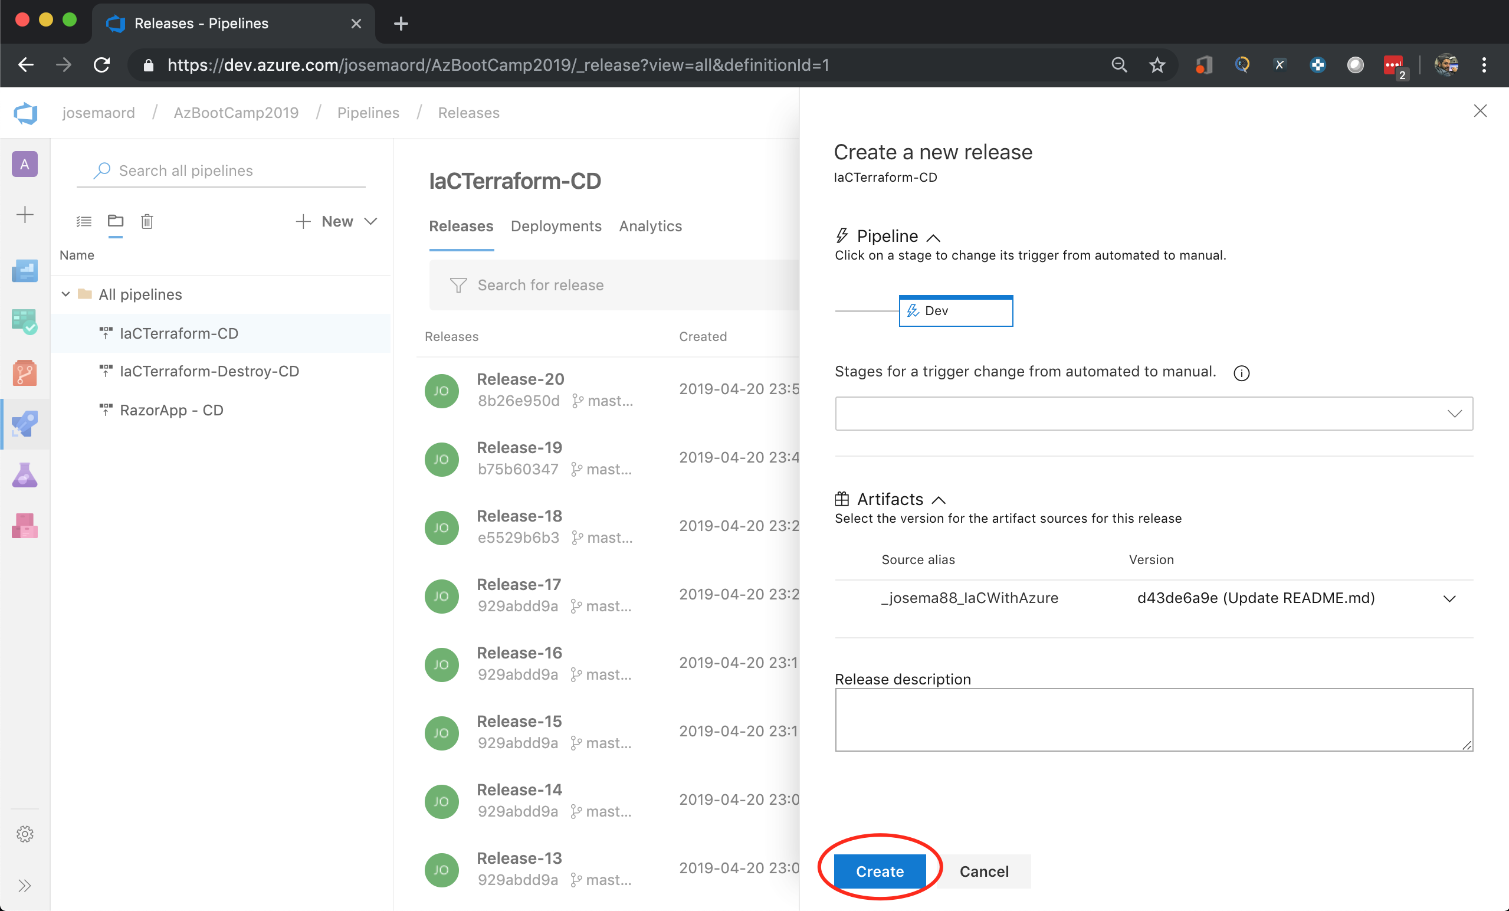Switch to the Deployments tab
Viewport: 1509px width, 911px height.
pyautogui.click(x=556, y=226)
